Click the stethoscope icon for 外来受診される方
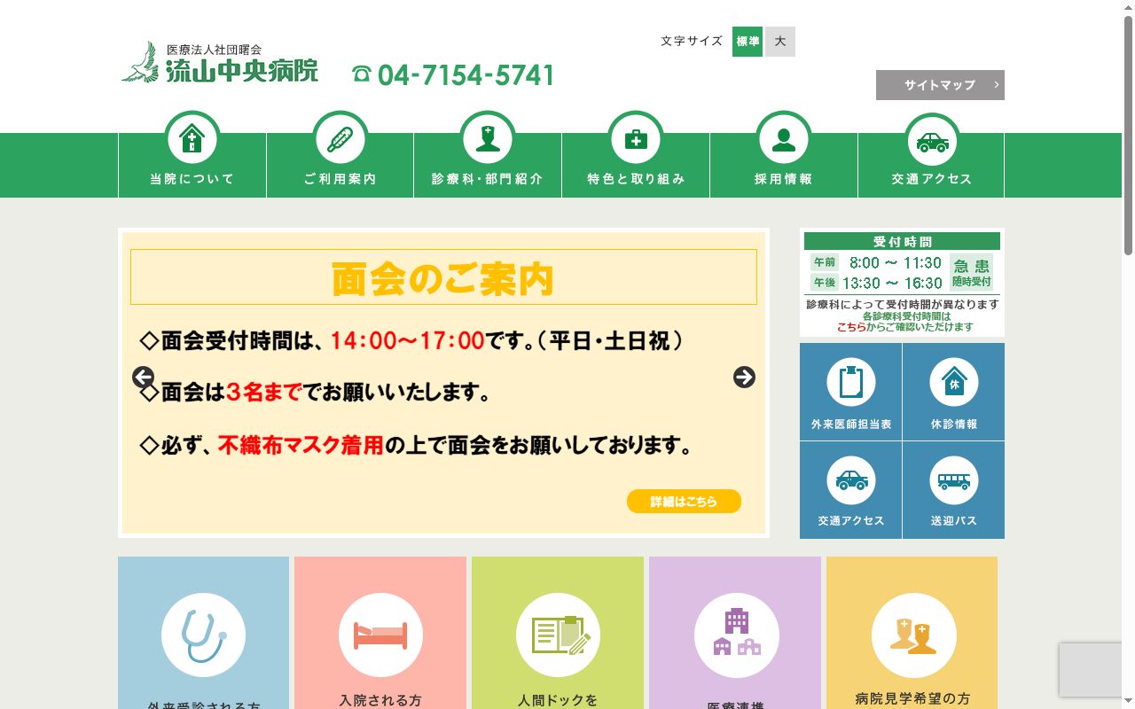This screenshot has height=709, width=1135. pos(203,635)
